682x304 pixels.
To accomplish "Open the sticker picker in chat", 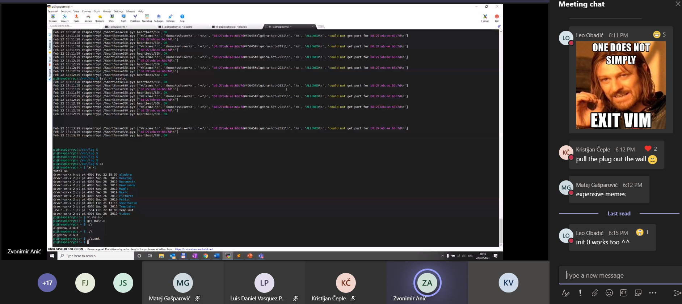I will pyautogui.click(x=638, y=293).
